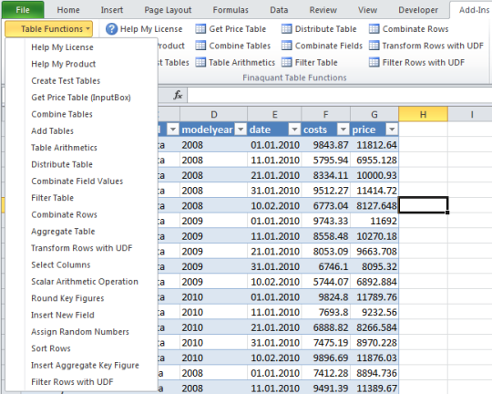Image resolution: width=492 pixels, height=394 pixels.
Task: Click the Help My License question icon
Action: 111,29
